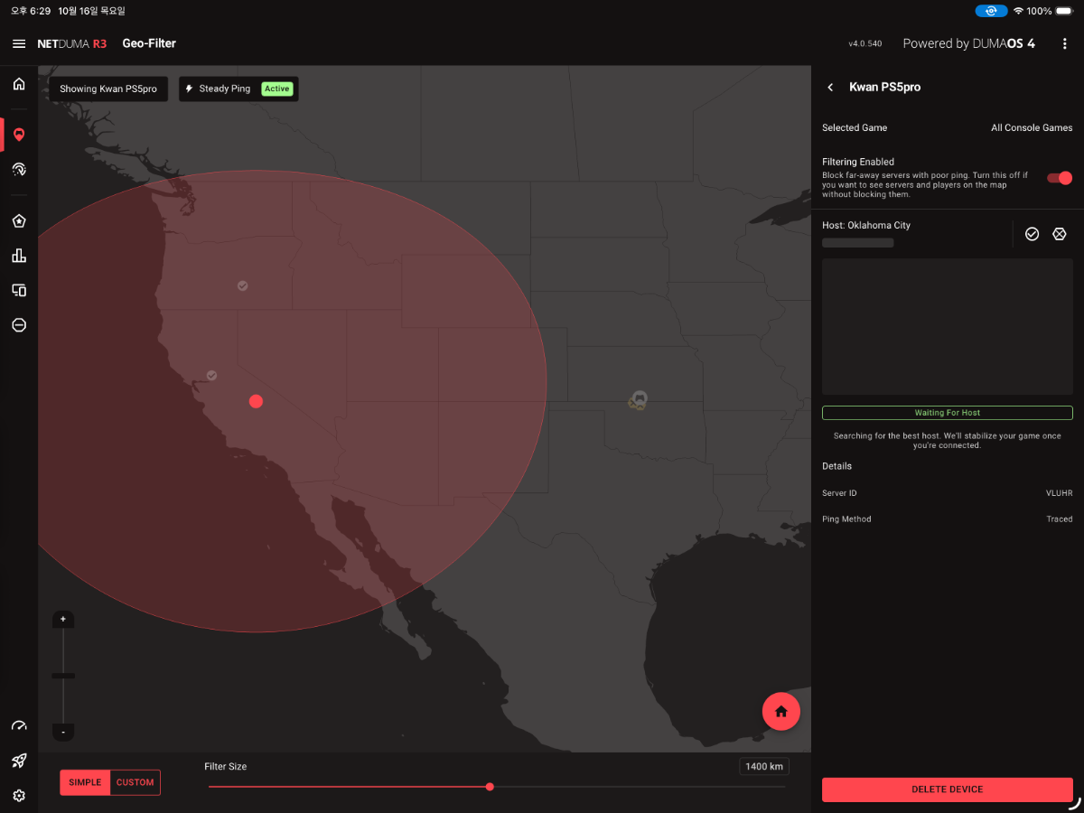Click the speedometer icon in sidebar

coord(19,726)
